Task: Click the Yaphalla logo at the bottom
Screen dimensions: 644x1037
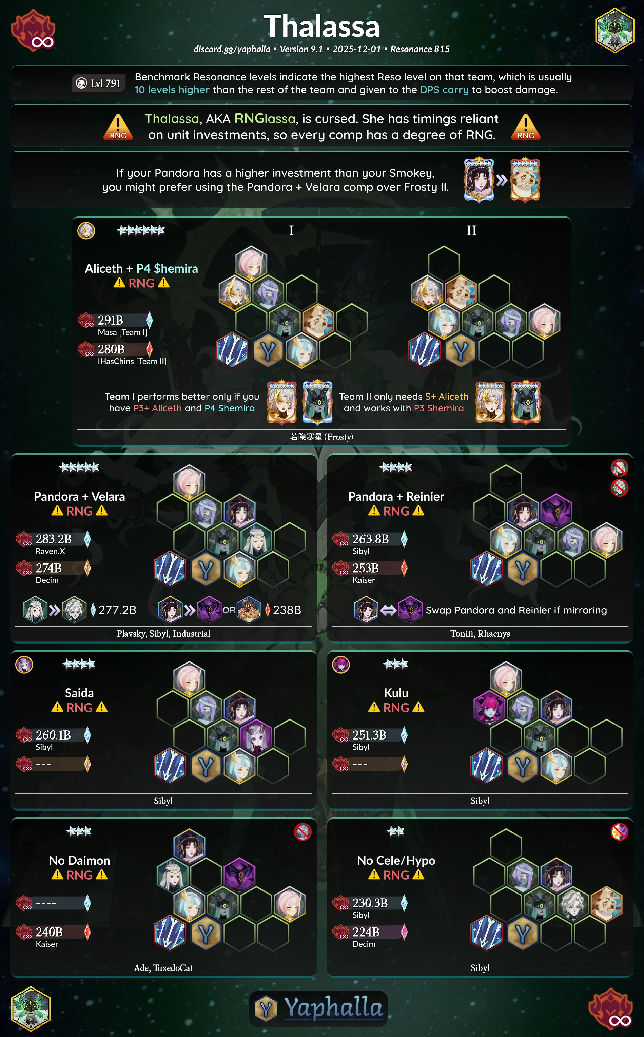Action: pyautogui.click(x=318, y=1008)
